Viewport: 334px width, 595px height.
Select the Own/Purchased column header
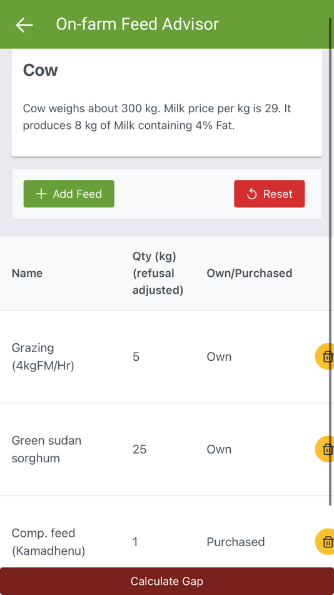point(250,273)
